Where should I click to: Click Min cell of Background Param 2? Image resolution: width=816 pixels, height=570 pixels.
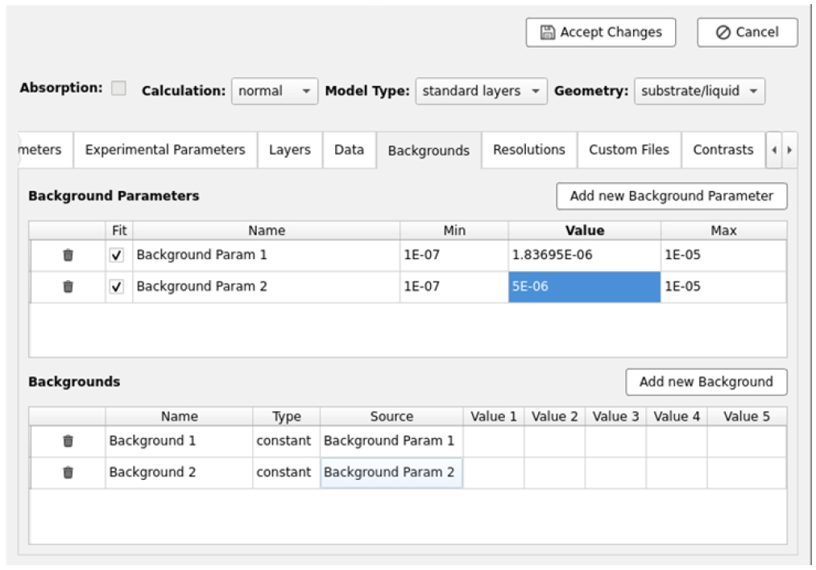point(454,287)
